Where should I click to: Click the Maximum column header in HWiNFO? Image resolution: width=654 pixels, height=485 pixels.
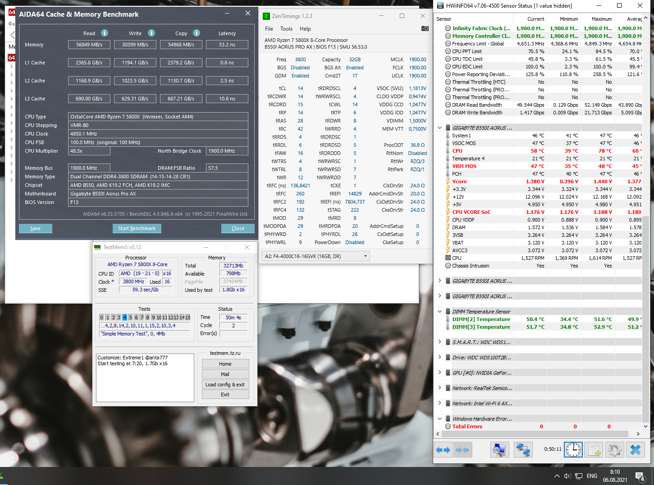coord(597,19)
